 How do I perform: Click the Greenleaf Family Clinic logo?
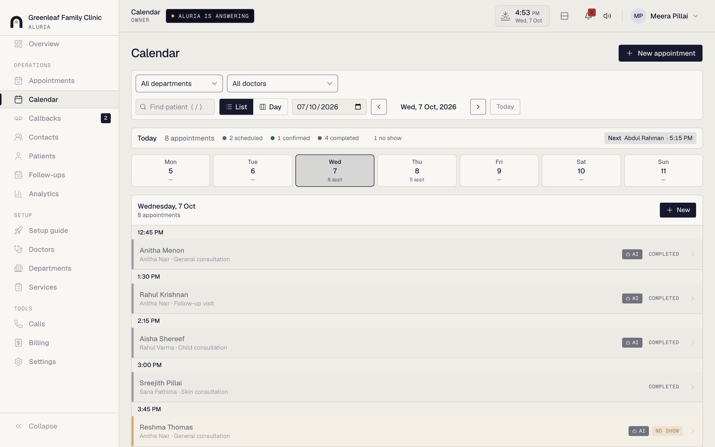click(x=16, y=21)
